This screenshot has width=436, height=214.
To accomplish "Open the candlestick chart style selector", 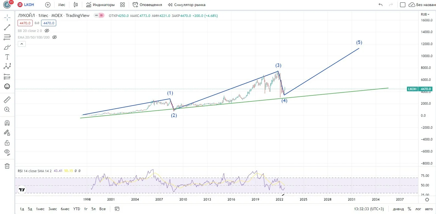I will [76, 5].
